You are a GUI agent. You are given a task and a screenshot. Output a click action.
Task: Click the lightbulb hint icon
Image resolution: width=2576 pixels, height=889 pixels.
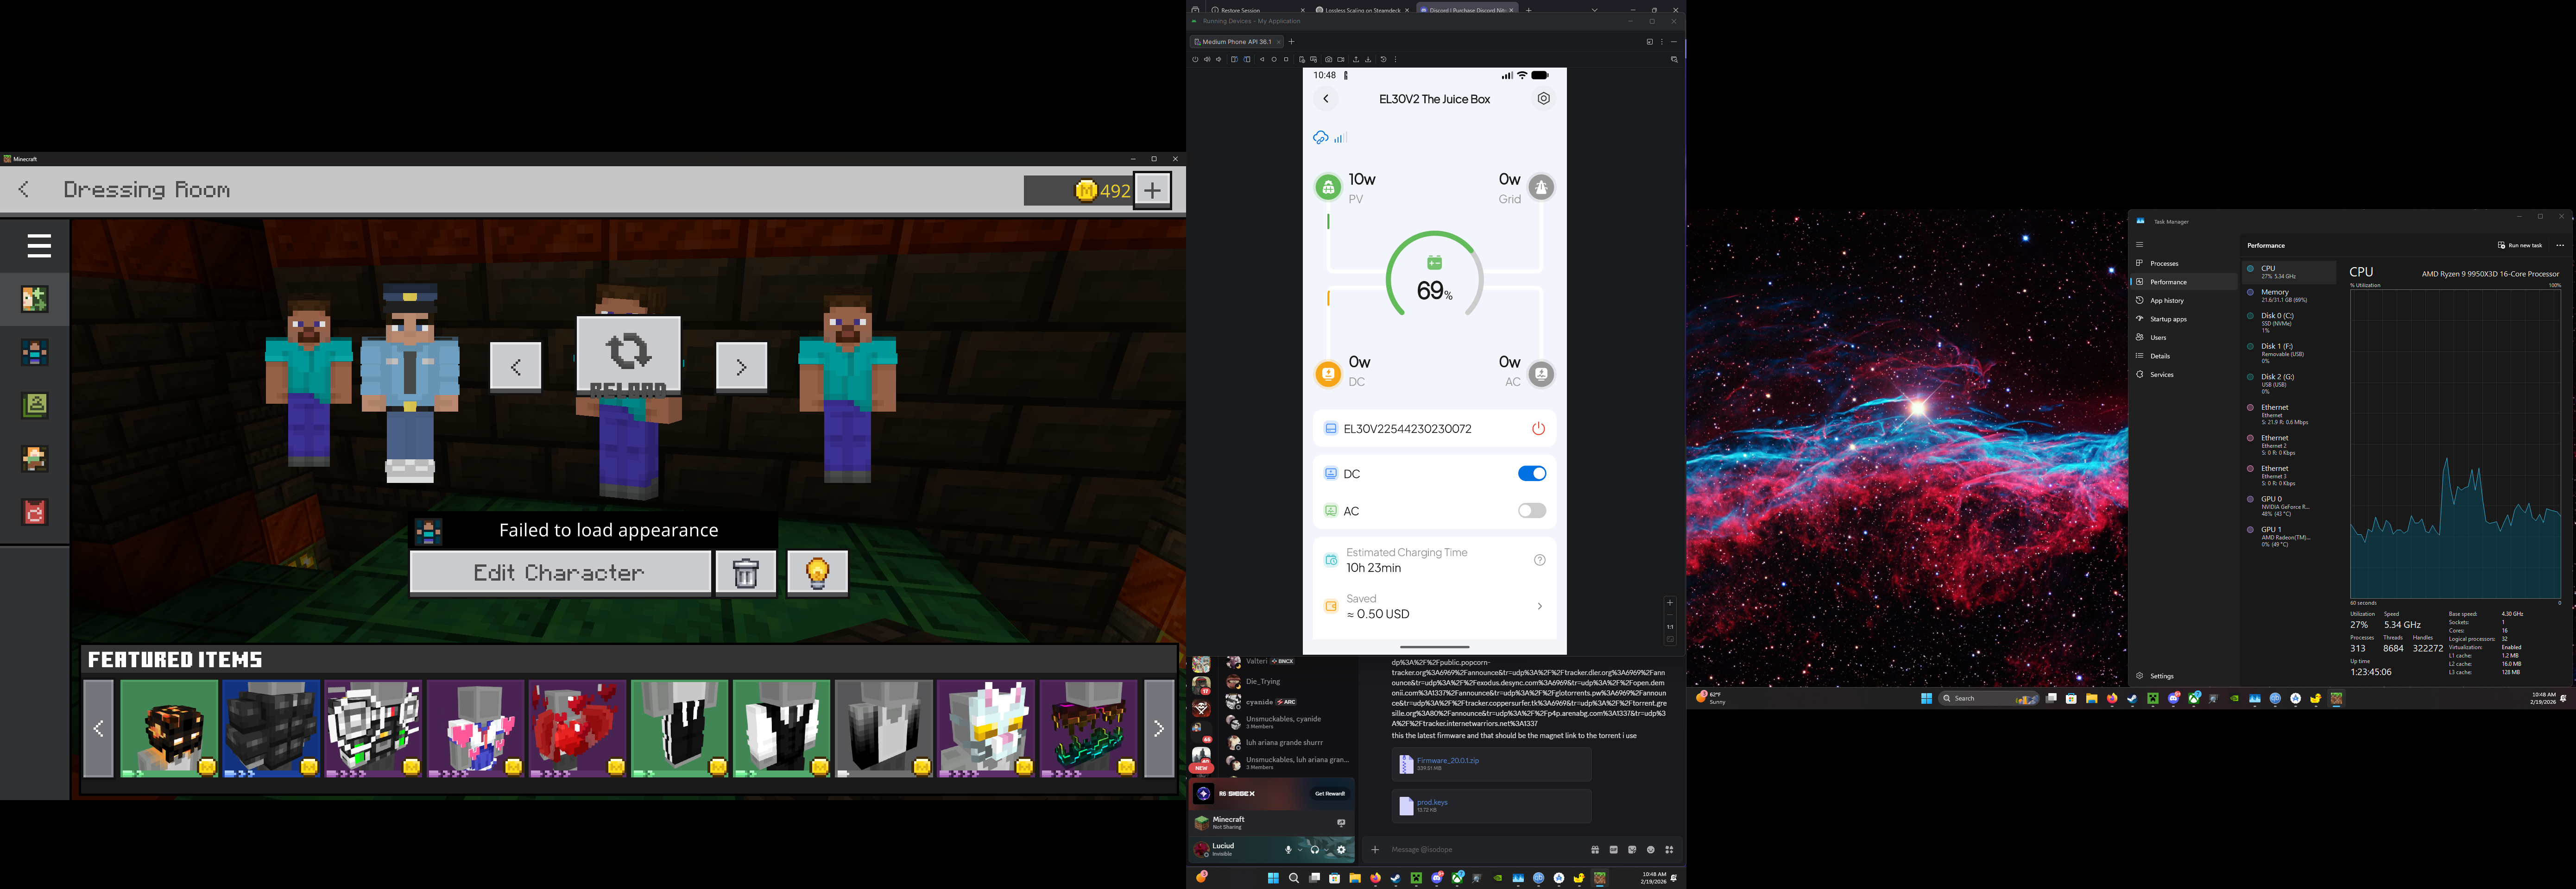[817, 573]
